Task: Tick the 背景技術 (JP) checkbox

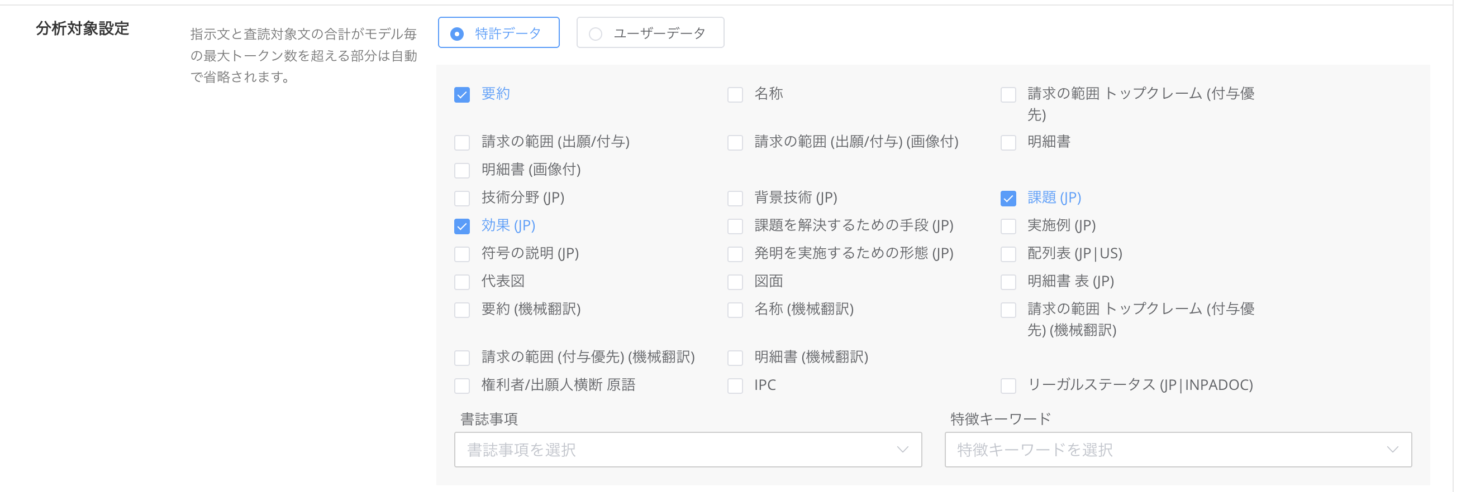Action: point(735,198)
